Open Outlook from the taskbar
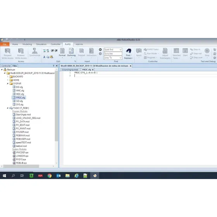 click(59, 176)
